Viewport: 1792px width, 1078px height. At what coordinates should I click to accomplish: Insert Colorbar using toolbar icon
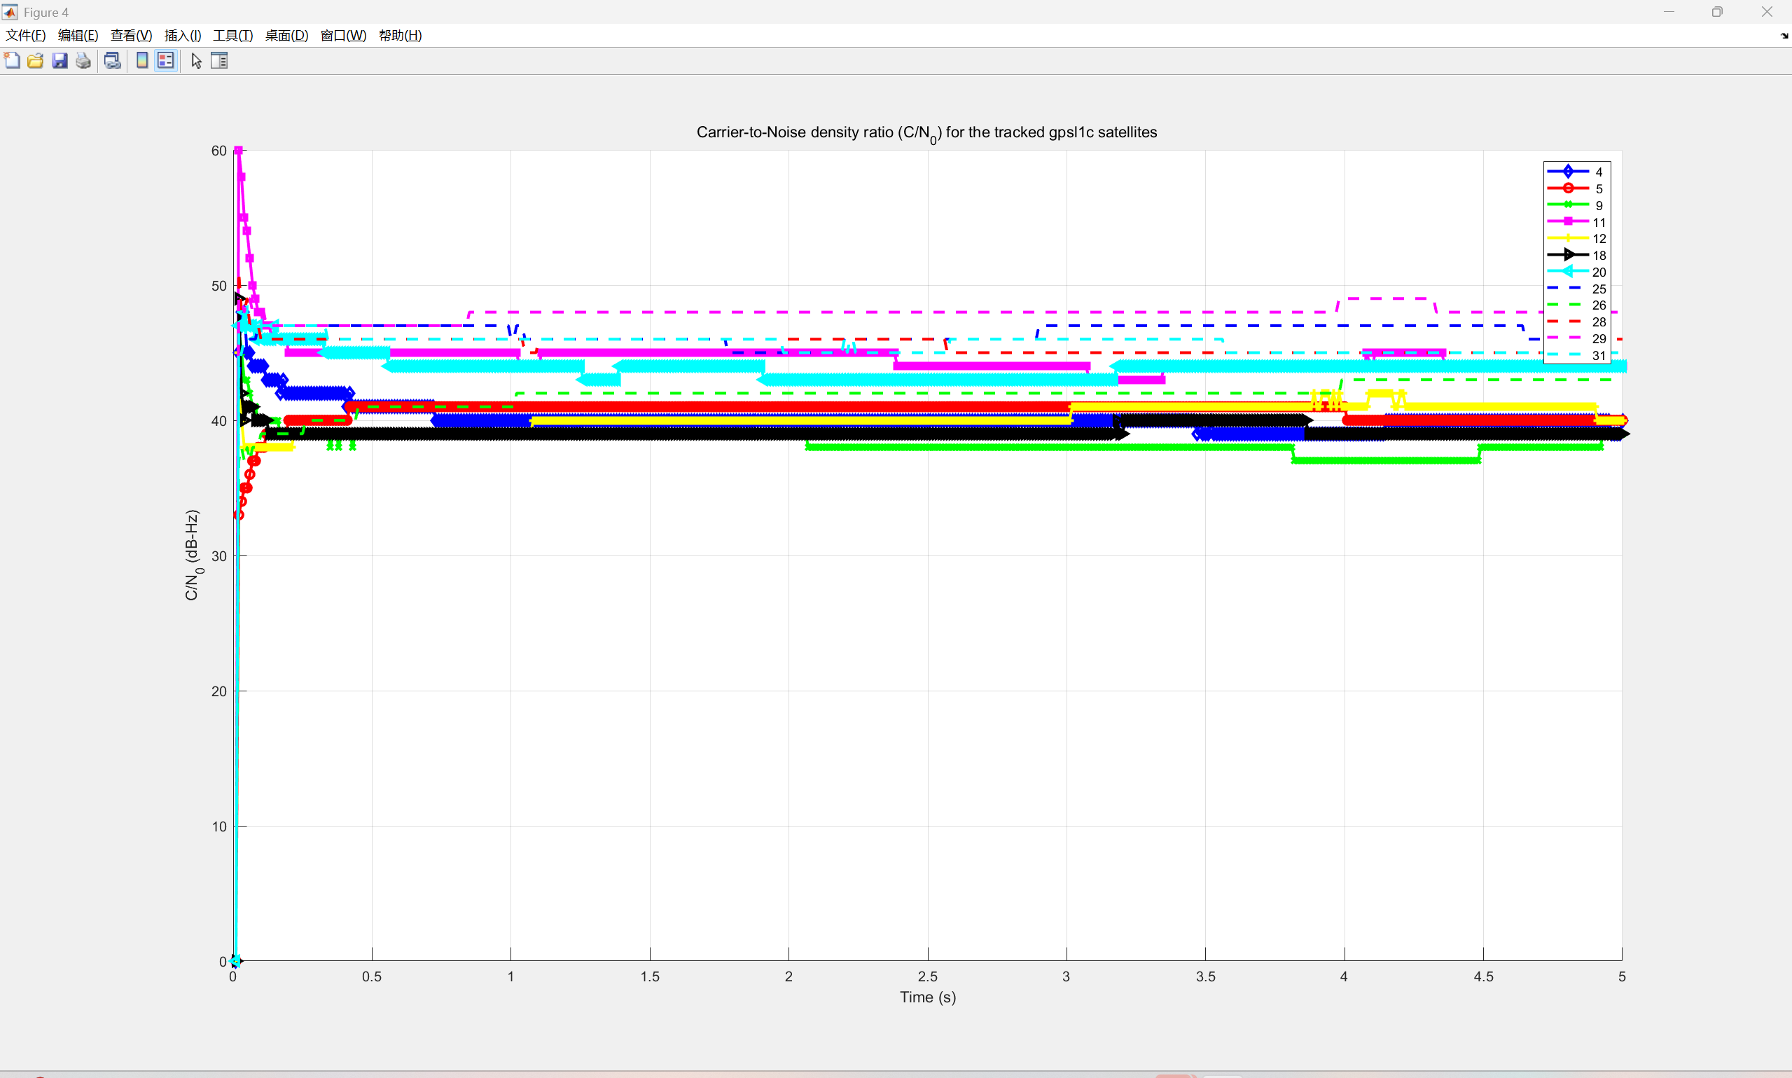(x=142, y=60)
